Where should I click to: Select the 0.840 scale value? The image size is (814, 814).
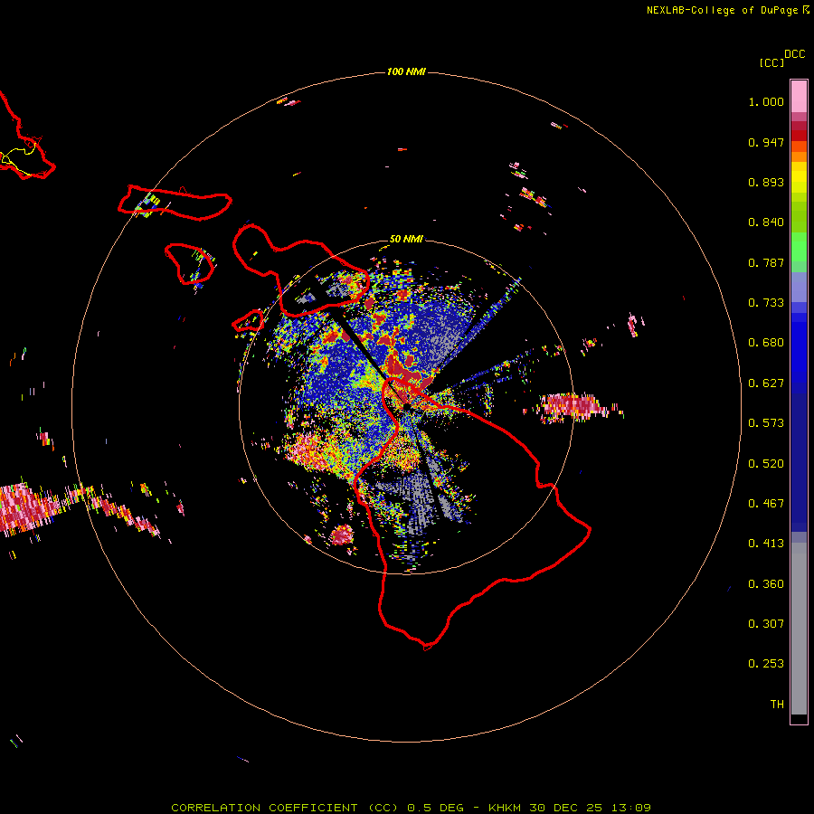[766, 222]
